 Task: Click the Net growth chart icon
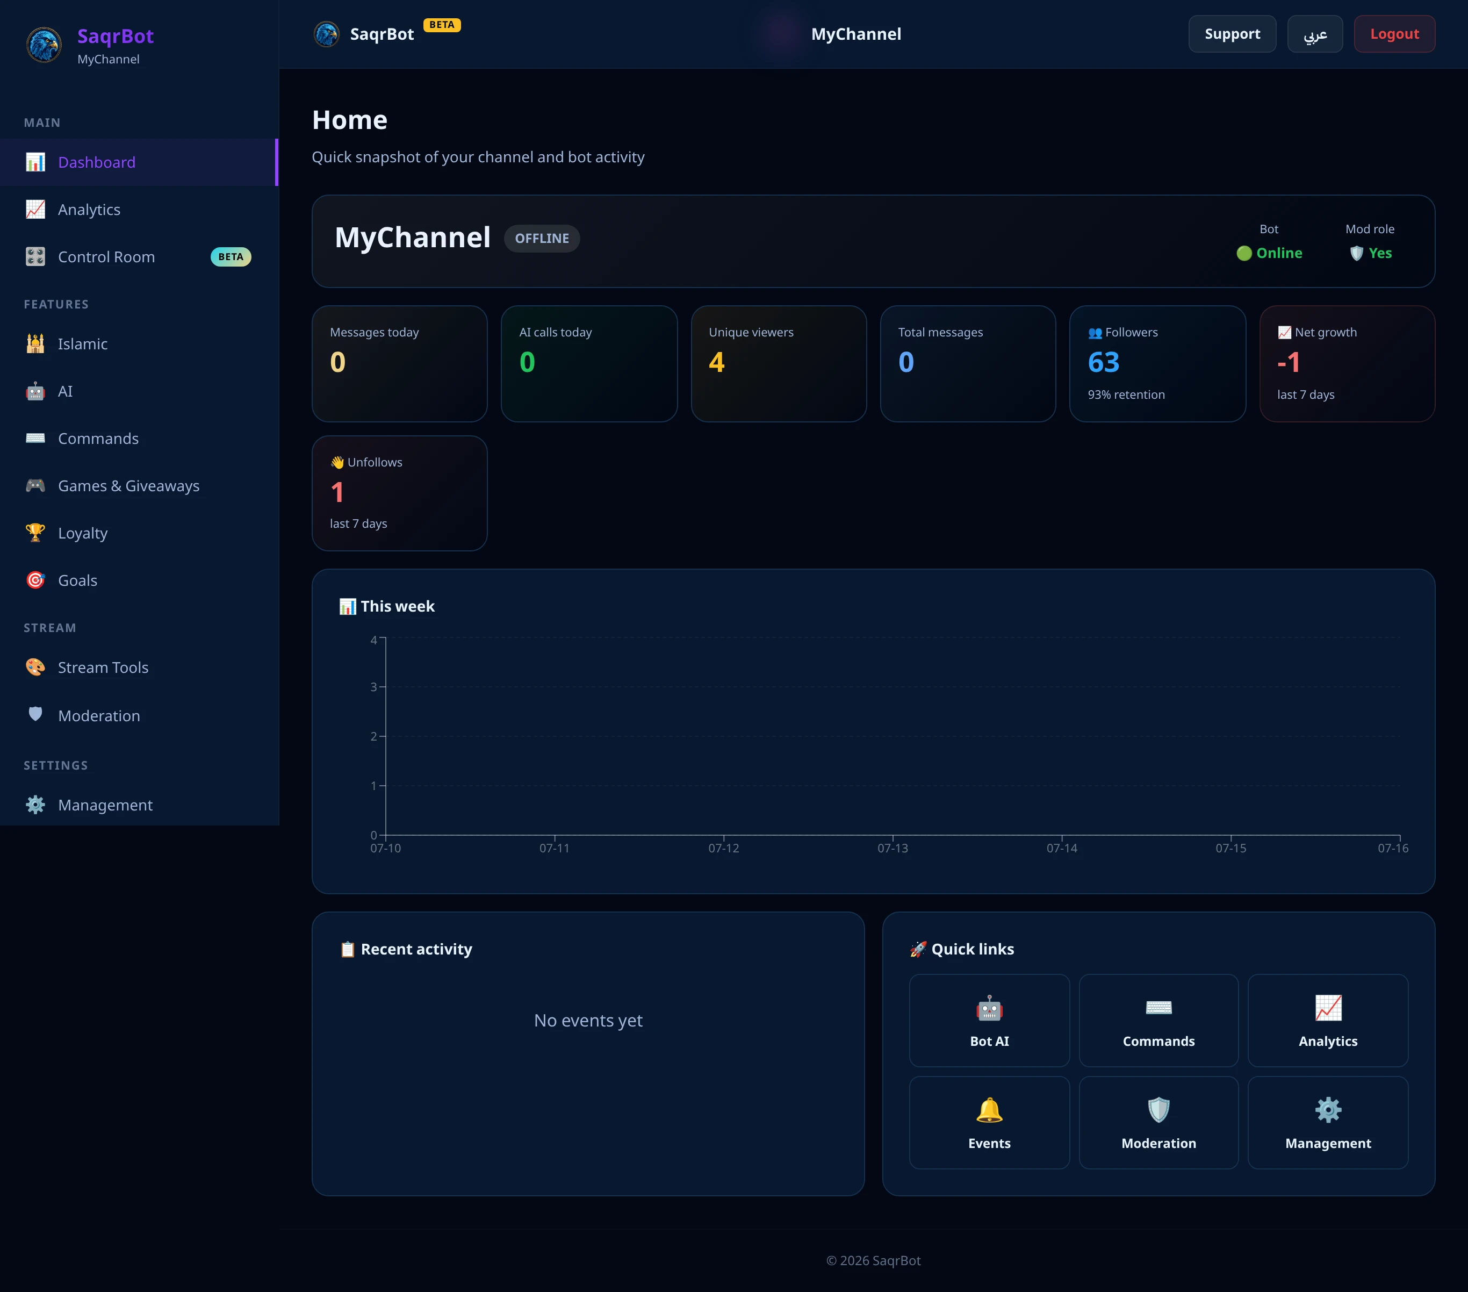[1284, 333]
